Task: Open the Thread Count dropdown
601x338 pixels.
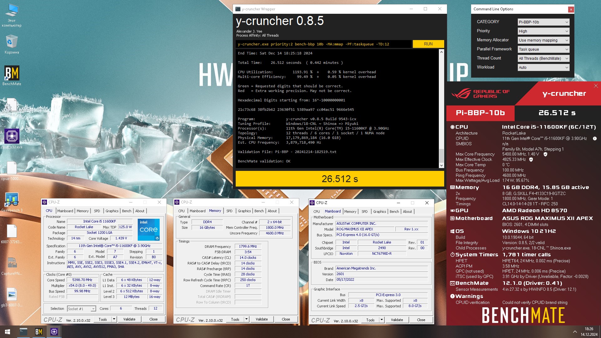Action: [x=543, y=59]
